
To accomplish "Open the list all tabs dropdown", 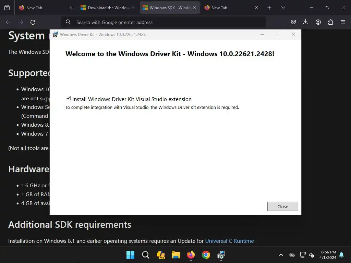I will coord(283,8).
